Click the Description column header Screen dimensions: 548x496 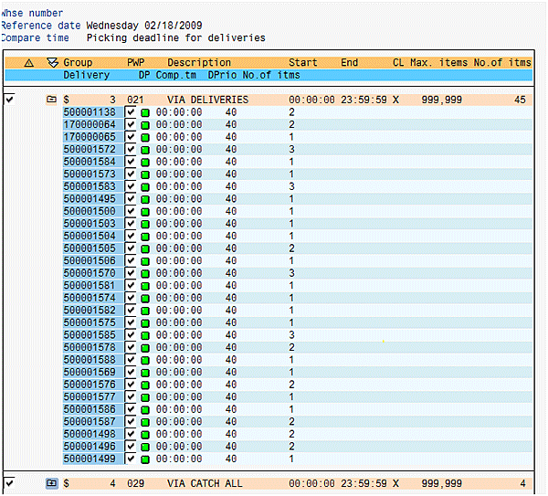pos(199,63)
